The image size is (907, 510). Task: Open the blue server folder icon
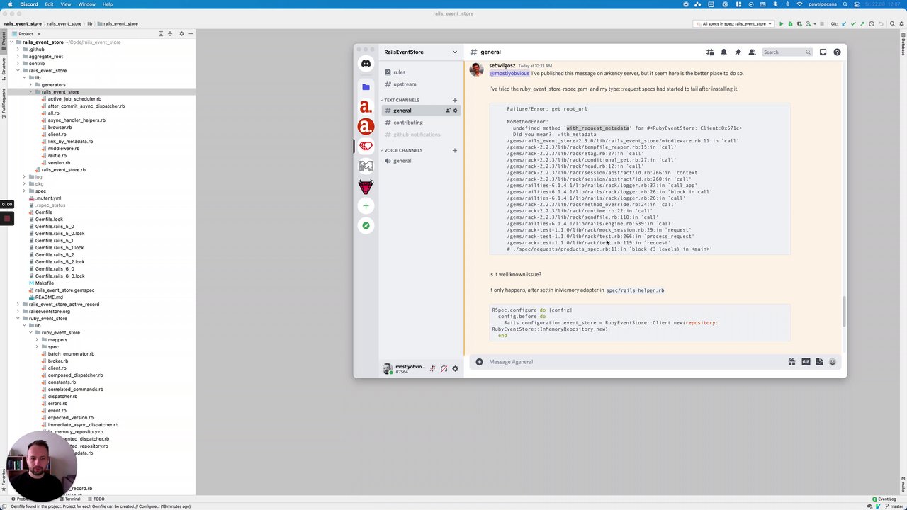coord(366,86)
